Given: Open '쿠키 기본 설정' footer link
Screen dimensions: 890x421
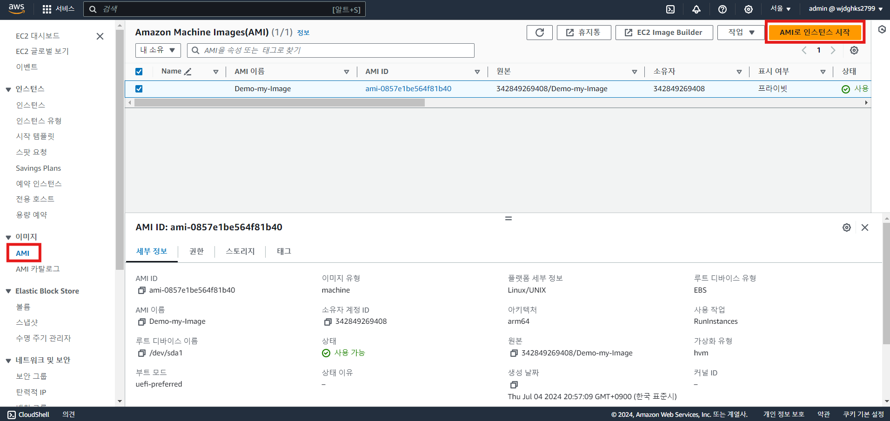Looking at the screenshot, I should pos(863,414).
